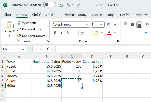Open the font color dropdown arrow
This screenshot has height=102, width=151.
[x=115, y=33]
